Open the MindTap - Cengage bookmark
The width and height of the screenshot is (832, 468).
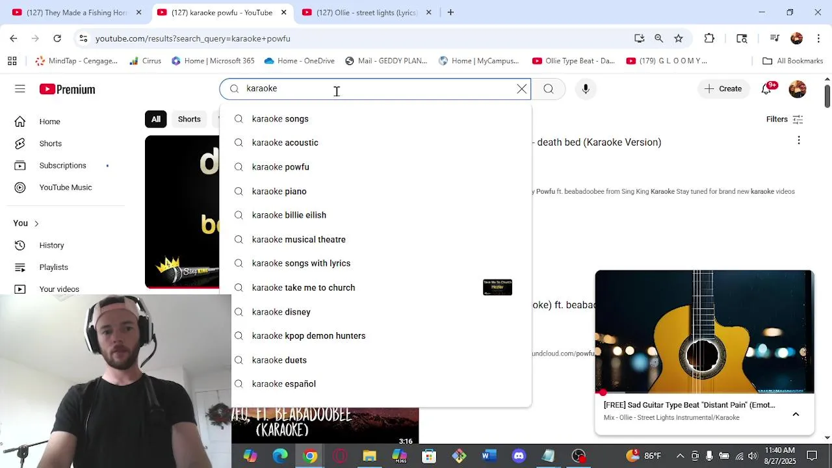77,61
